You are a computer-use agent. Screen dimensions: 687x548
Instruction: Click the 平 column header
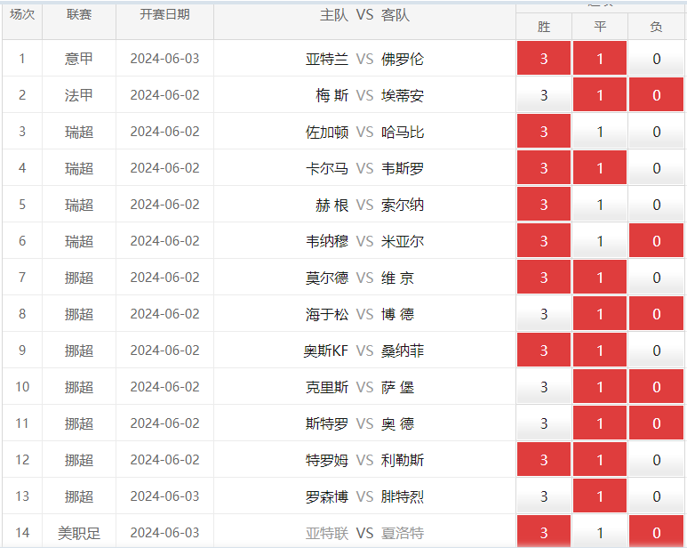pyautogui.click(x=600, y=27)
